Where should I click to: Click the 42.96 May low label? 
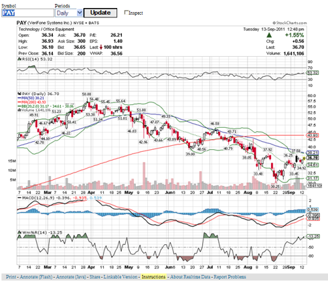[x=143, y=142]
